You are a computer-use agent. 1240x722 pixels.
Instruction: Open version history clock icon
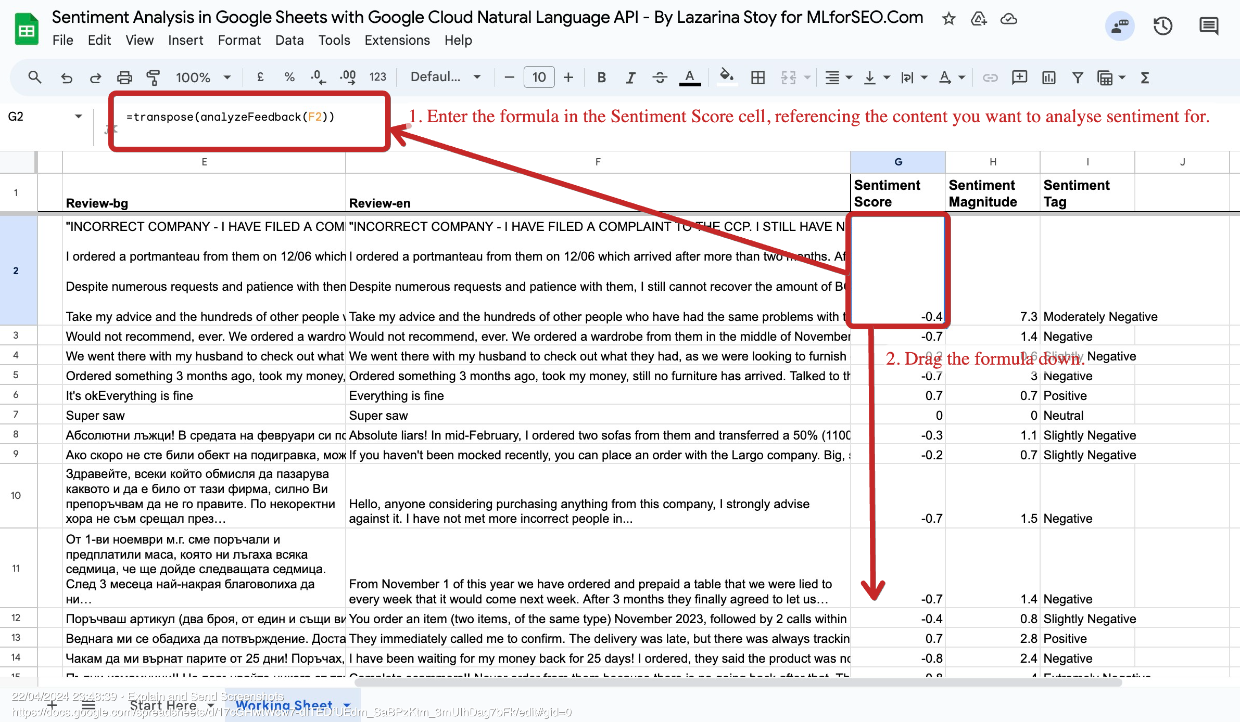1162,25
